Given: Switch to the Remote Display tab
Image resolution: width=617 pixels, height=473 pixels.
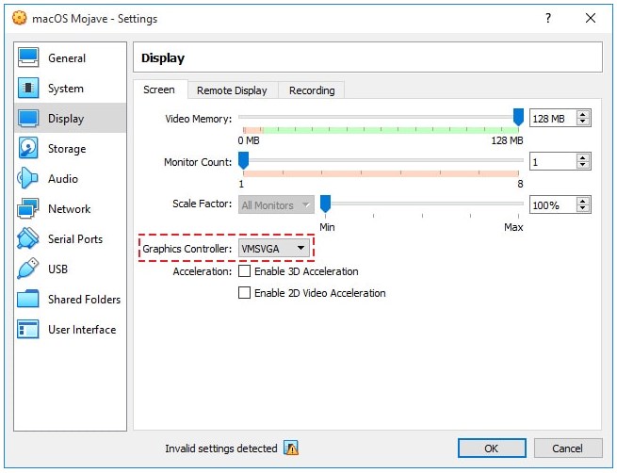Looking at the screenshot, I should (x=232, y=90).
